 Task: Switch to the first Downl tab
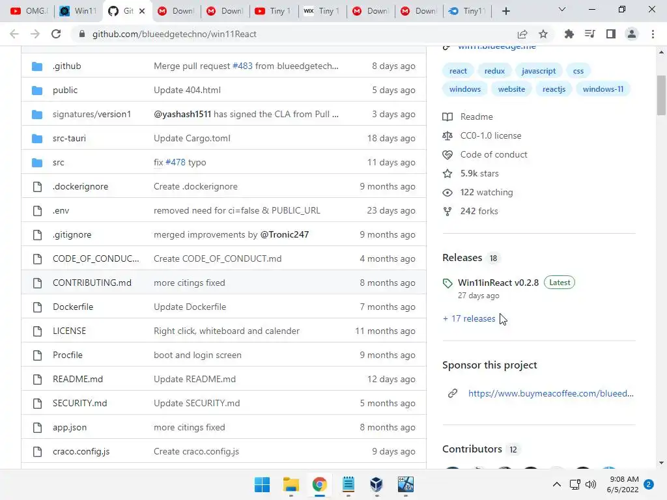(176, 11)
